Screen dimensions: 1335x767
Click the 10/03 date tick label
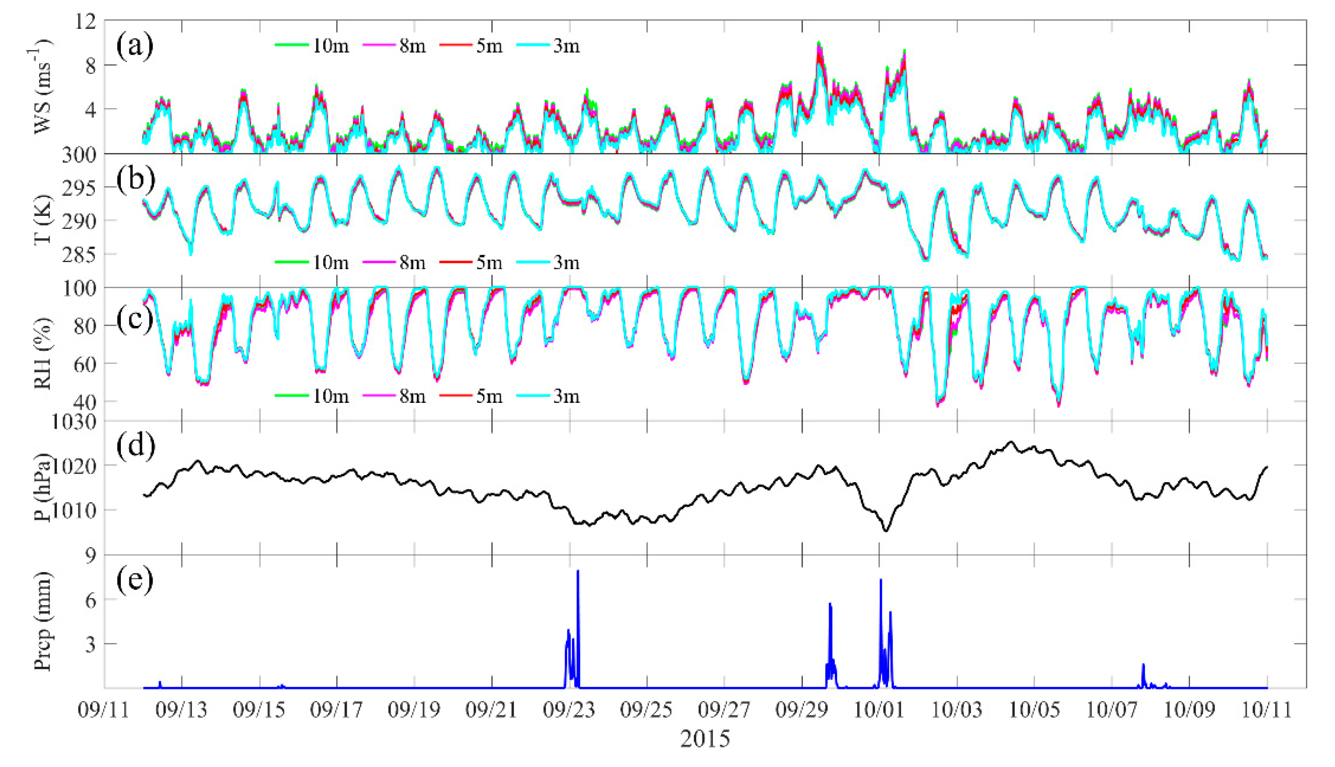click(957, 711)
